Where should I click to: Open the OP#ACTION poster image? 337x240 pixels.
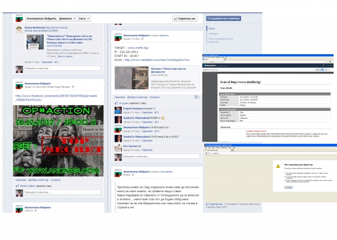click(58, 141)
